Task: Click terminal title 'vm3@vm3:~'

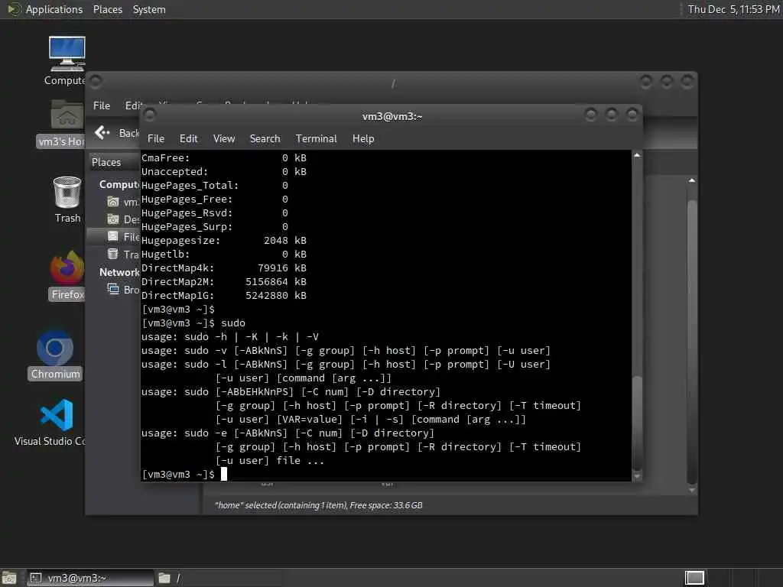Action: [x=392, y=116]
